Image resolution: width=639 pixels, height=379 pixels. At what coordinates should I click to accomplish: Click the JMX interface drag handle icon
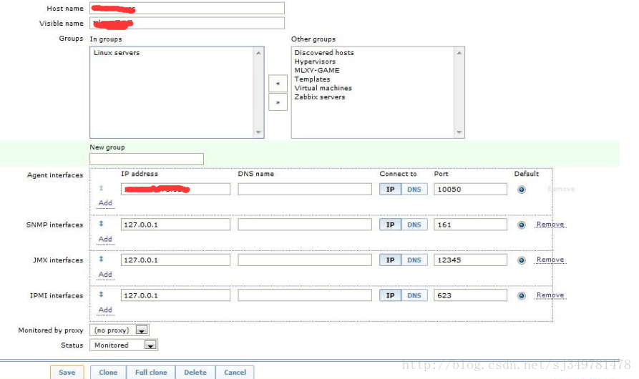101,259
